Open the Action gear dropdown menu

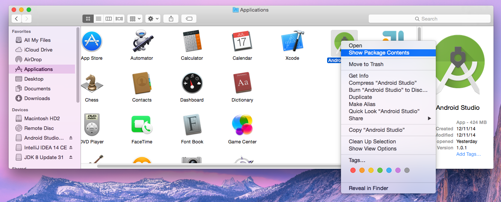pyautogui.click(x=153, y=18)
